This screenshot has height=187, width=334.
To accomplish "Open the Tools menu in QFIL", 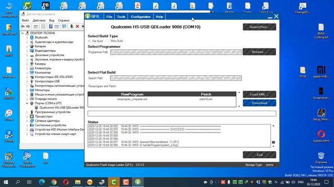I will [x=121, y=17].
